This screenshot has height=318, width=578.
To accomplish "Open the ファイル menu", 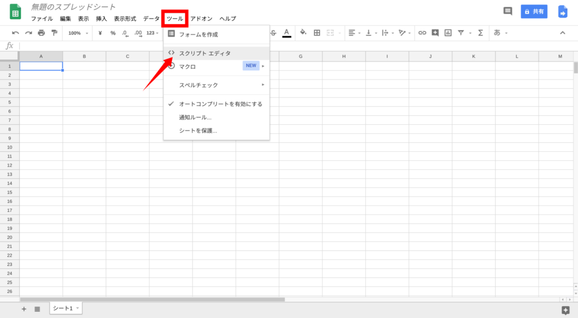I will pos(42,19).
